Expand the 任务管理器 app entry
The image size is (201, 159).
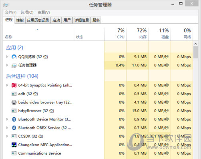7,65
